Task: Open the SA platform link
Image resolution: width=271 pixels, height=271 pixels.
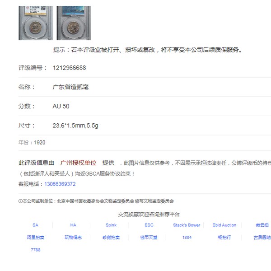Action: point(35,225)
